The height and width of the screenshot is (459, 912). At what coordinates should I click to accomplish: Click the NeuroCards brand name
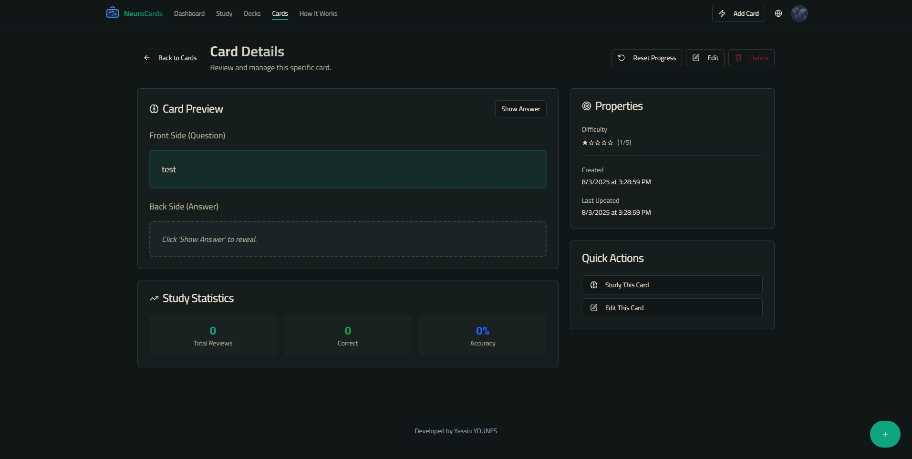(x=143, y=13)
